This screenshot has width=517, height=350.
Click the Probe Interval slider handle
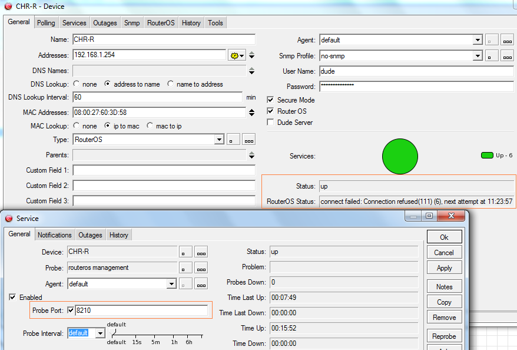coord(113,332)
